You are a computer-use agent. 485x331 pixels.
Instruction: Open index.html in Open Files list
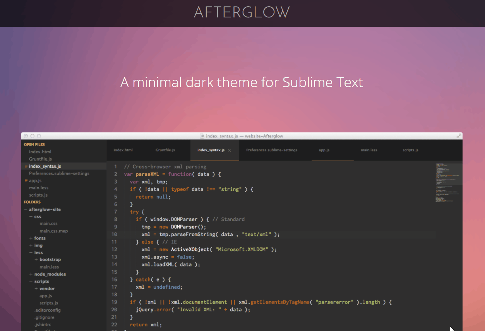click(x=40, y=152)
